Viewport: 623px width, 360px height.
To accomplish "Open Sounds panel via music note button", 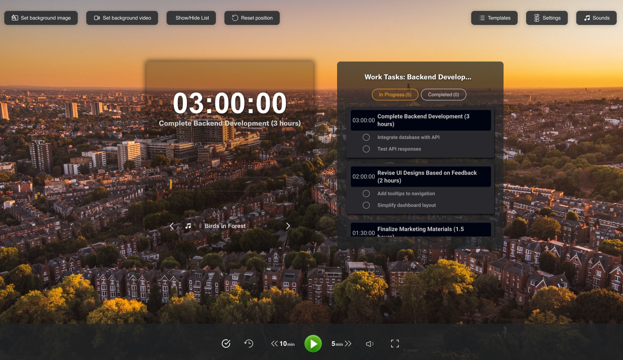I will (596, 18).
